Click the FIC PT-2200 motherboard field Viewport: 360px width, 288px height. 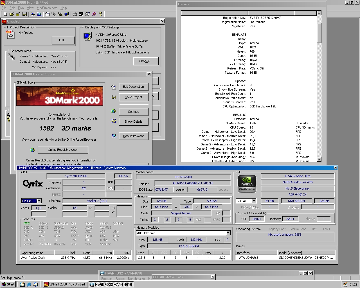183,177
